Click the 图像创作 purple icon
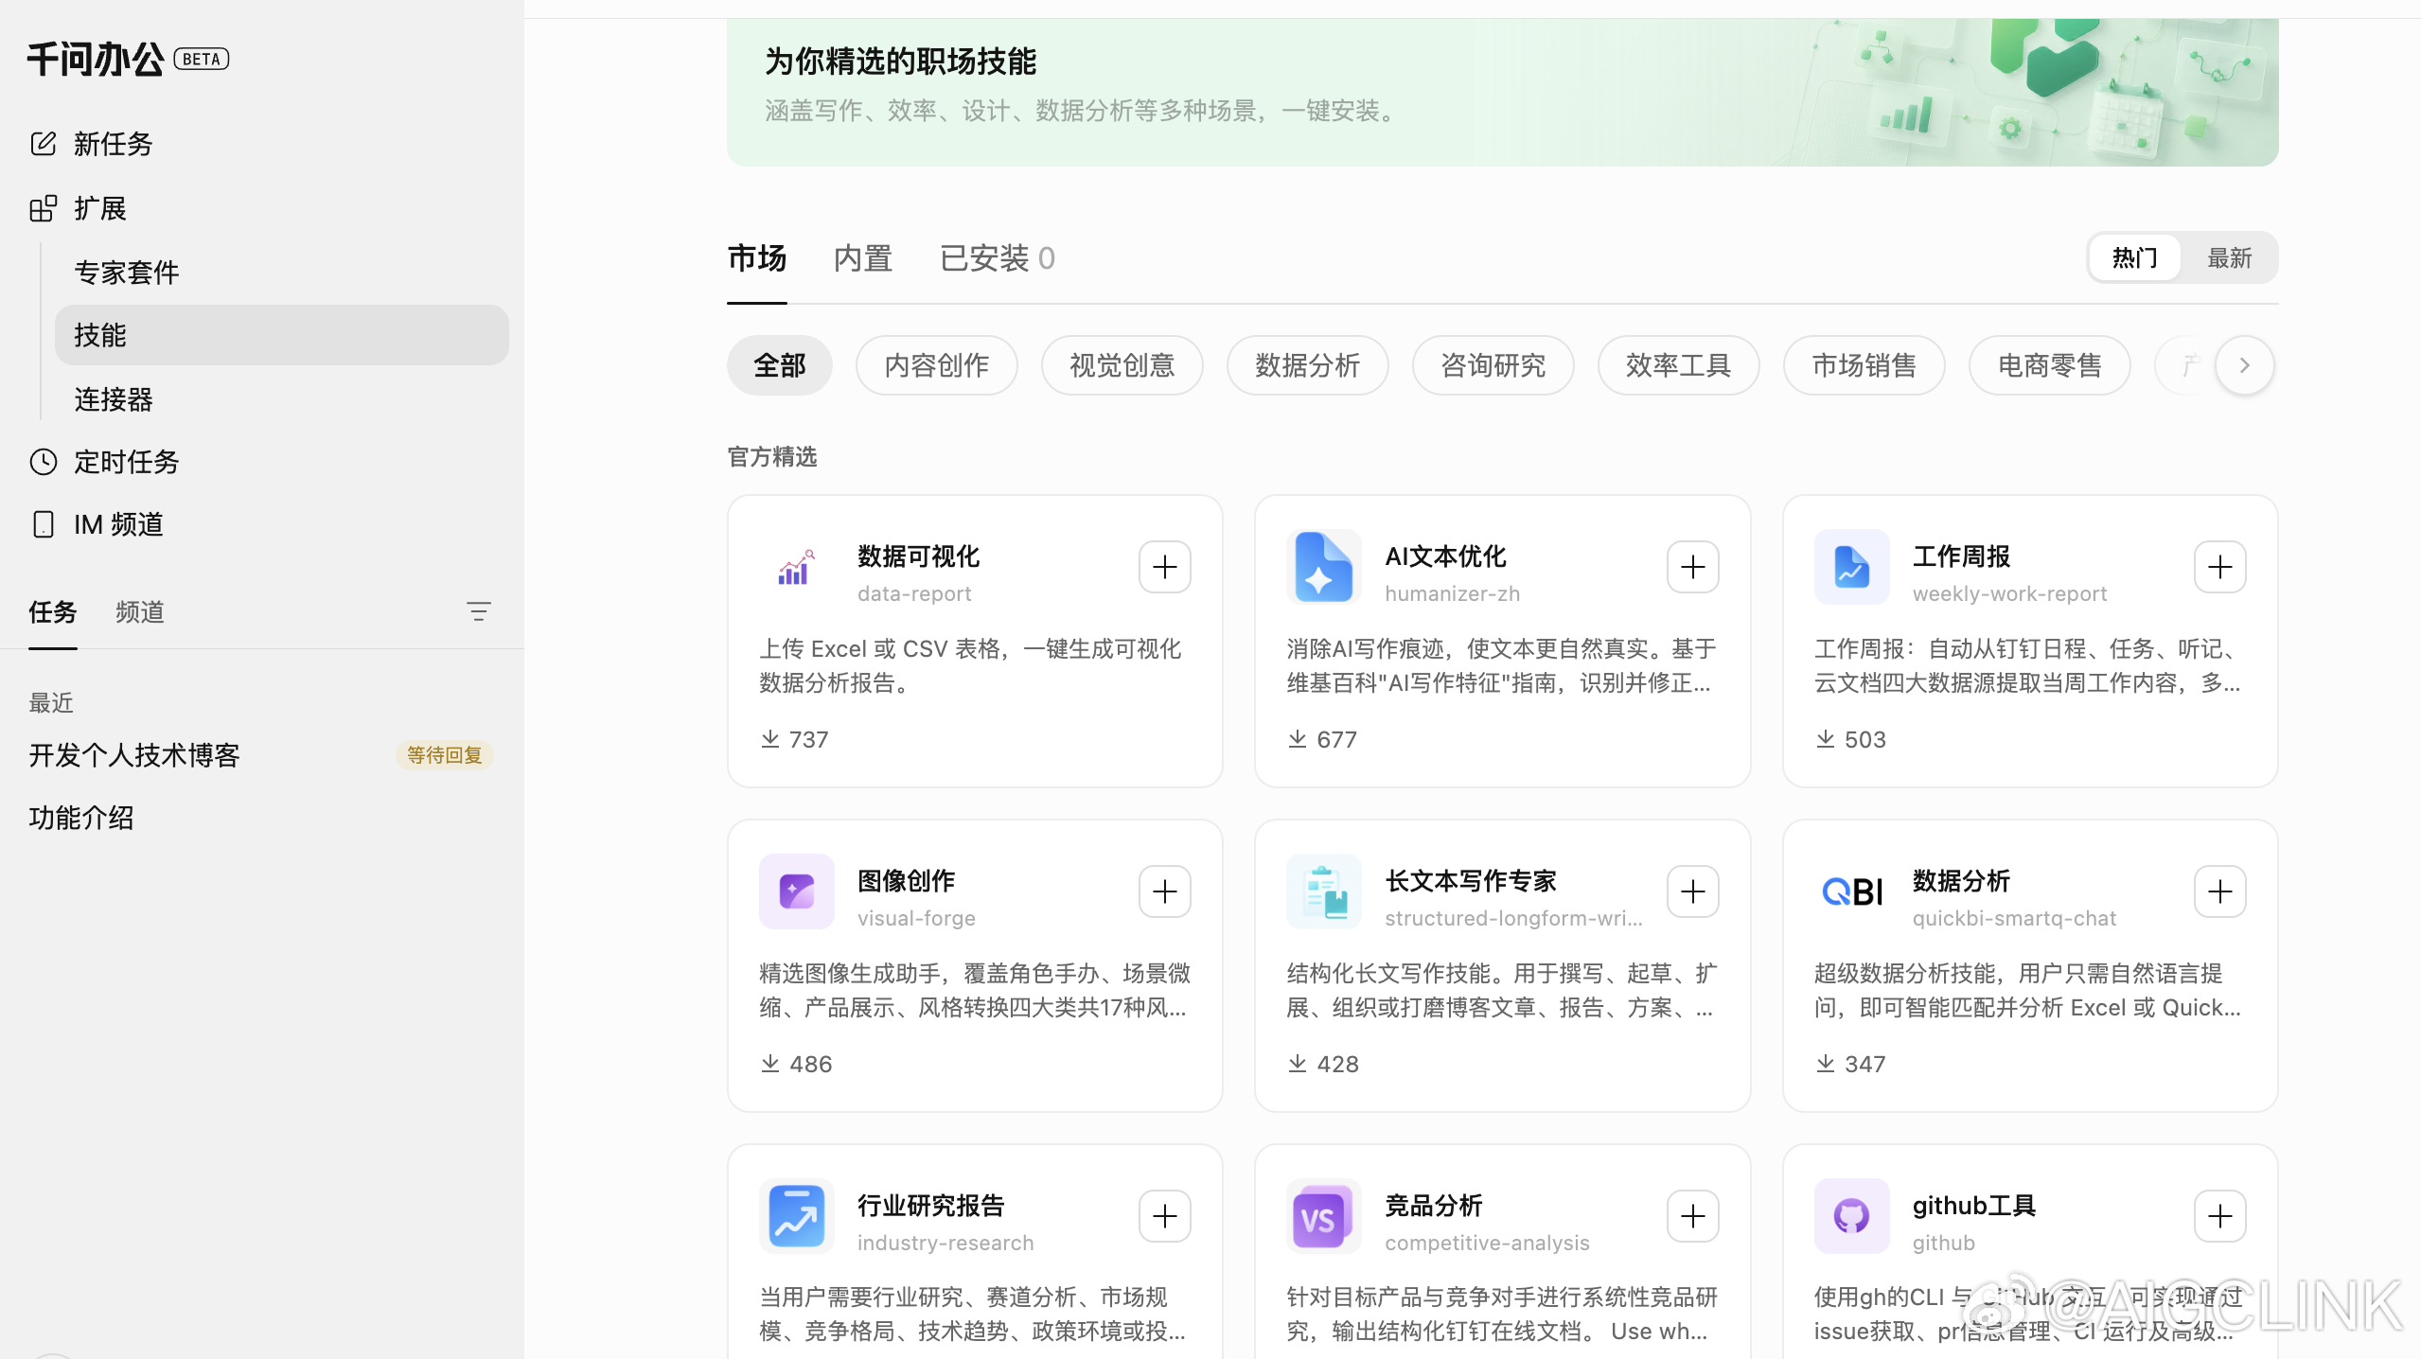Viewport: 2421px width, 1359px height. point(796,891)
